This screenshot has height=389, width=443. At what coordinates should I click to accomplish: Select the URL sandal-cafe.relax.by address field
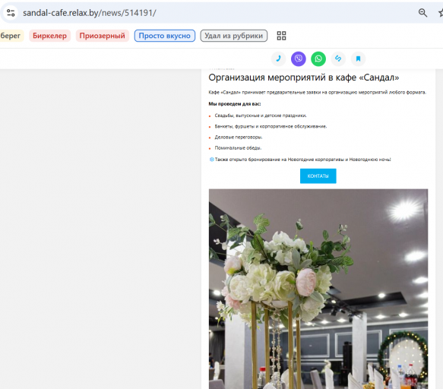[89, 13]
